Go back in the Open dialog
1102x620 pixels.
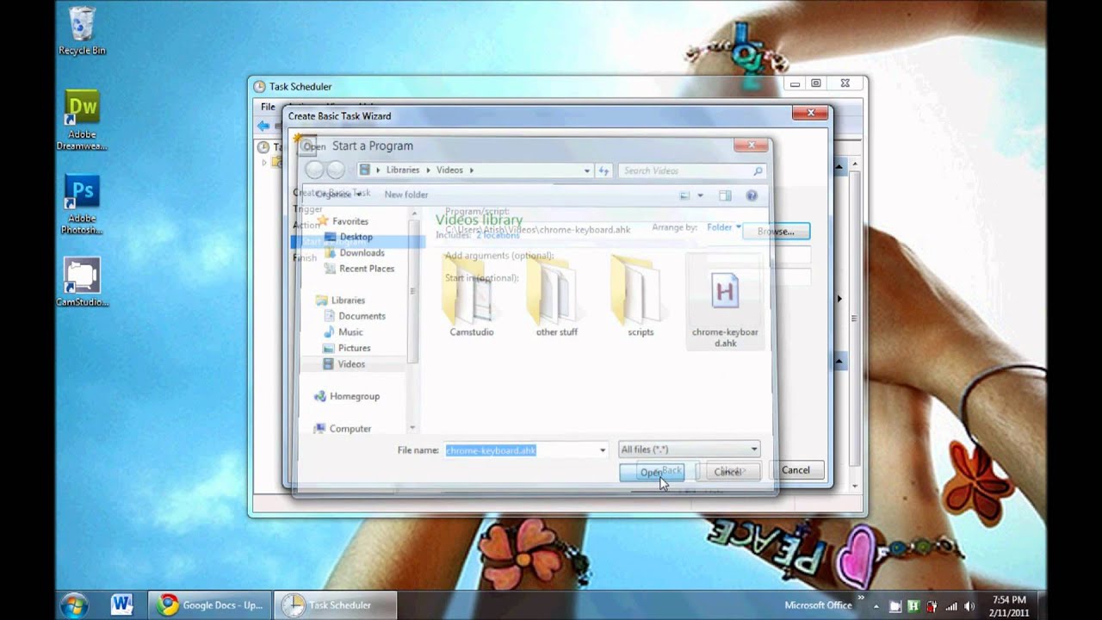[315, 170]
